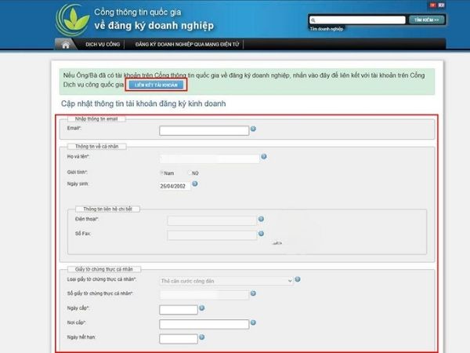470x353 pixels.
Task: Click the help icon beside Ngày cấp
Action: (202, 308)
